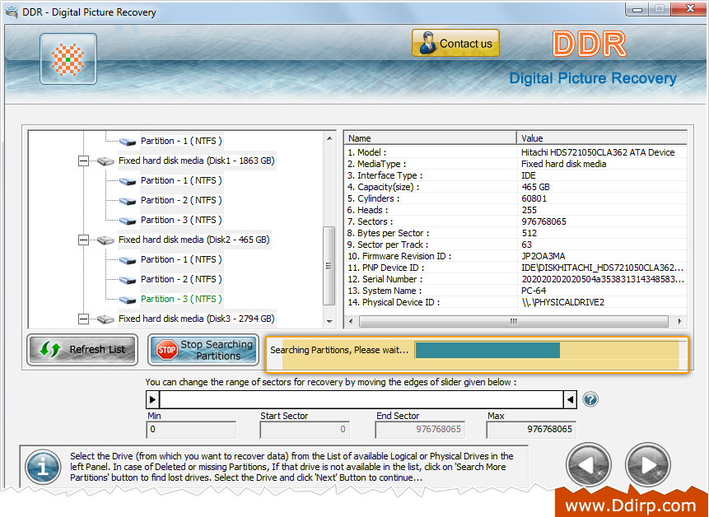The height and width of the screenshot is (517, 709).
Task: Click drive icon beside Disk2 Partition - 2
Action: tap(128, 280)
